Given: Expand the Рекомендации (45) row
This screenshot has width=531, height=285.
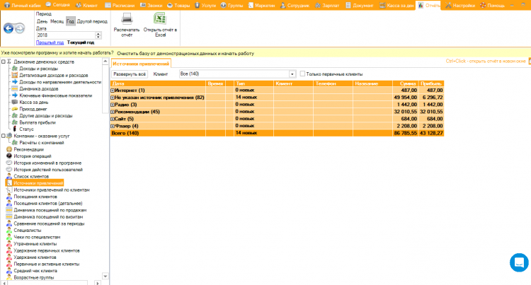Looking at the screenshot, I should [x=113, y=112].
